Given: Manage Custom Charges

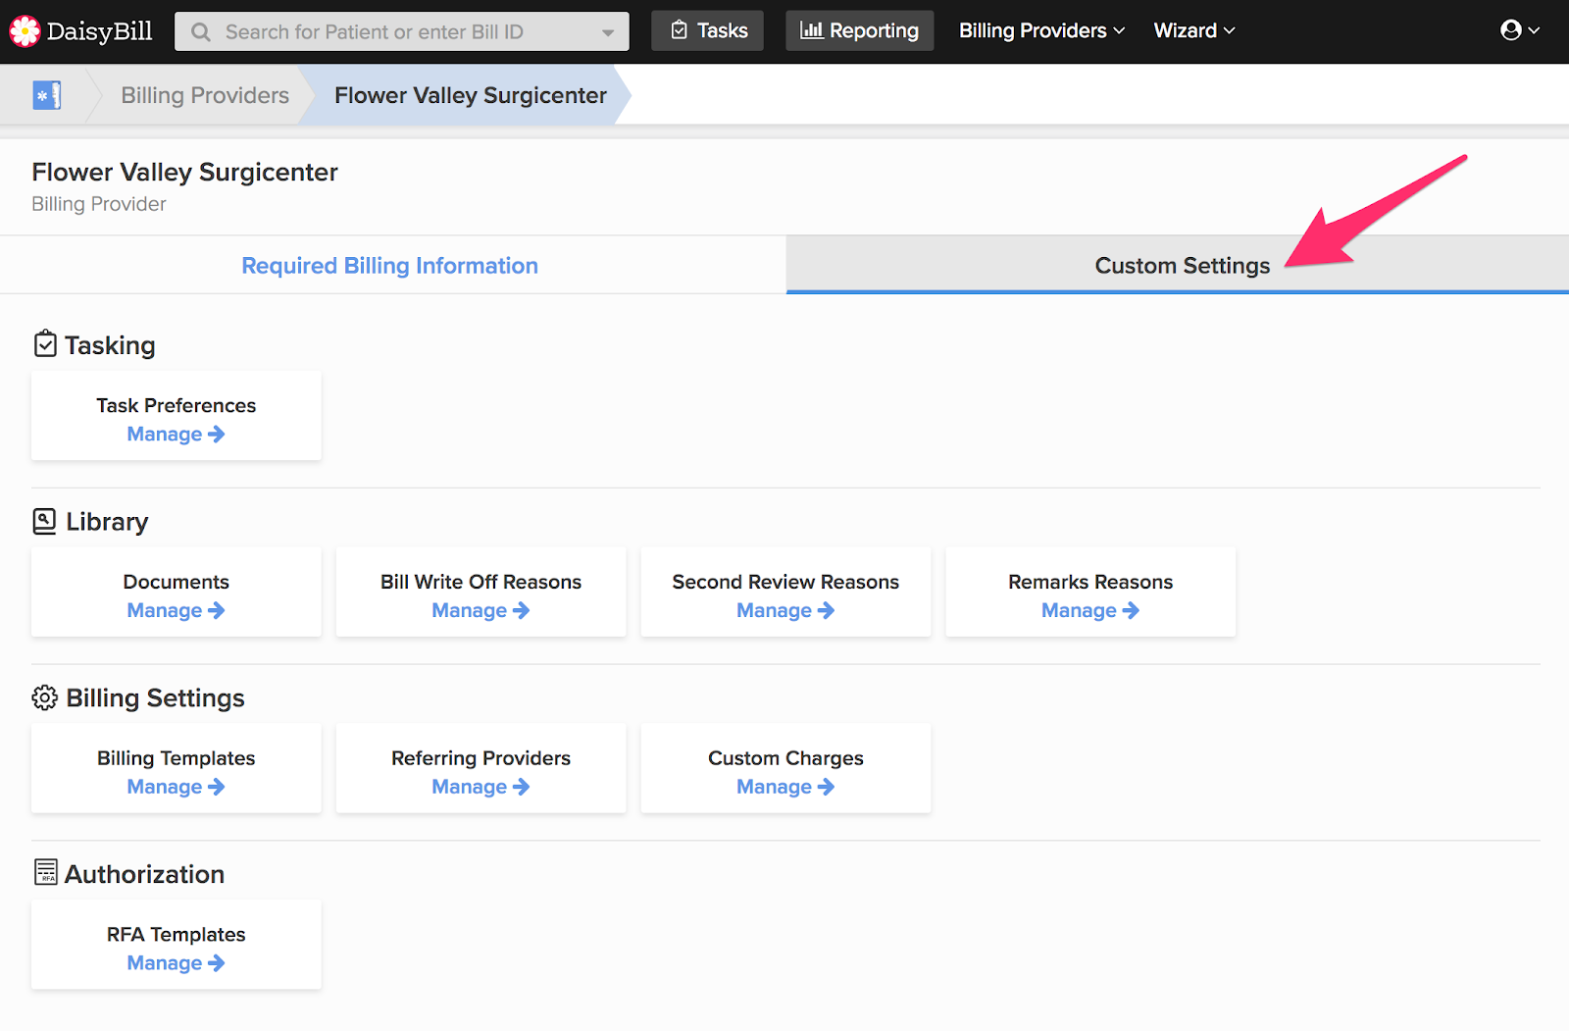Looking at the screenshot, I should [x=786, y=788].
